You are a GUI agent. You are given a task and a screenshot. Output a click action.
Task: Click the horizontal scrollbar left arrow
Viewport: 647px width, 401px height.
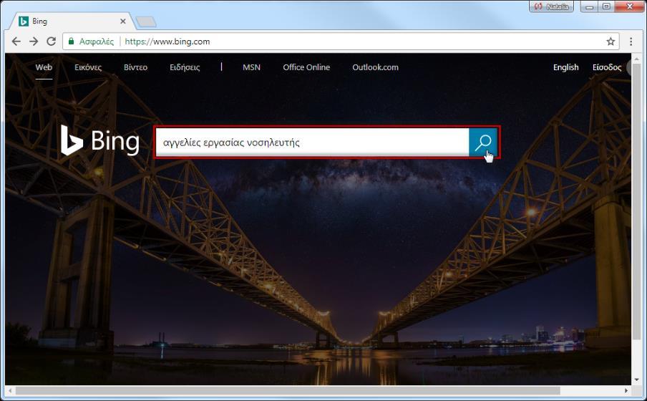(10, 390)
